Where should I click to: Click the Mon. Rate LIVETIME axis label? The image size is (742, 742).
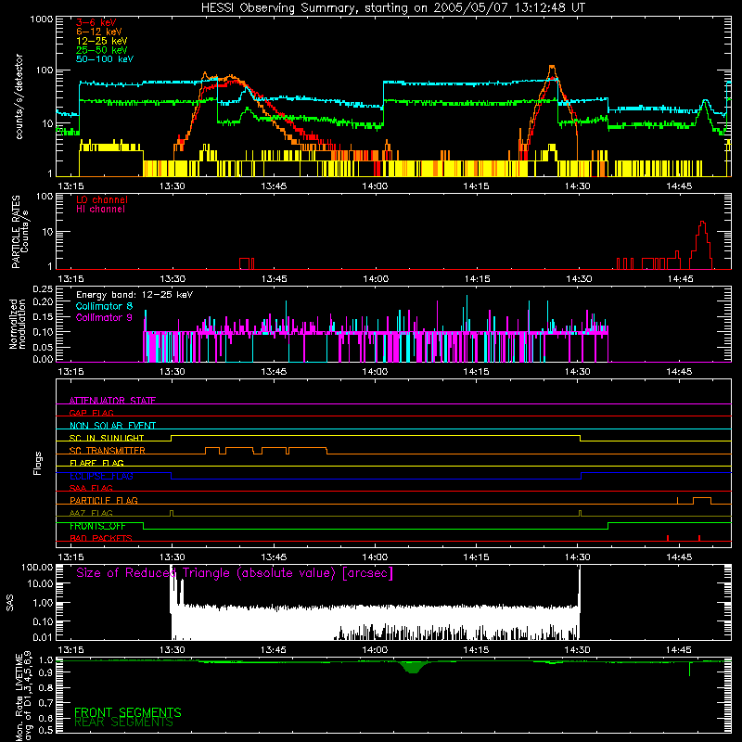[x=23, y=697]
